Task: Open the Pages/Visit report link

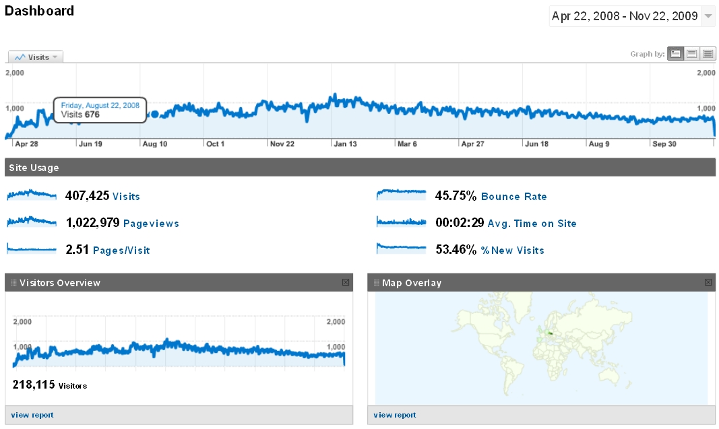Action: pyautogui.click(x=121, y=251)
